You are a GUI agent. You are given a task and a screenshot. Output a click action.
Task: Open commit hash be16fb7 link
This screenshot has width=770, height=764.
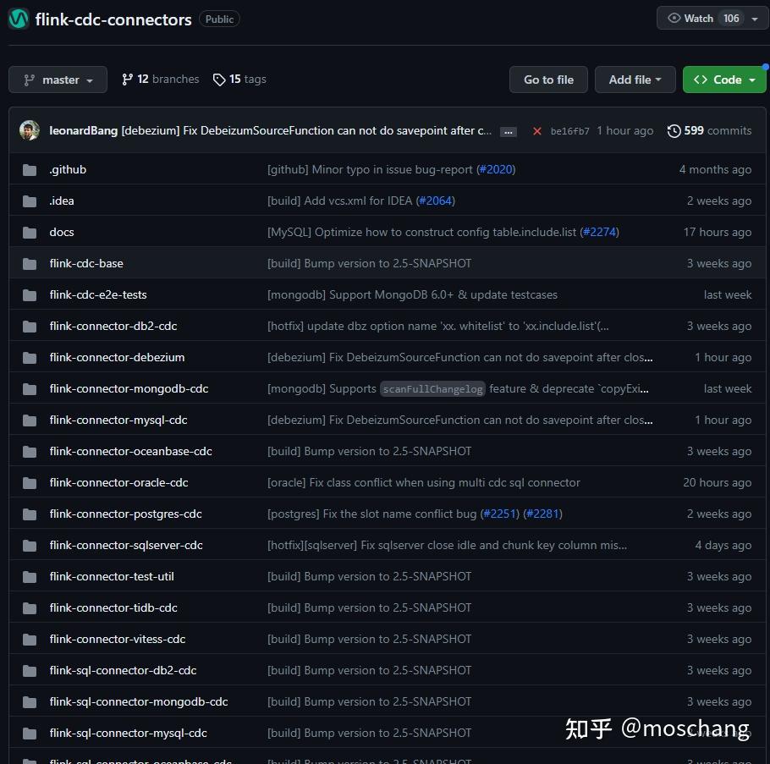569,131
